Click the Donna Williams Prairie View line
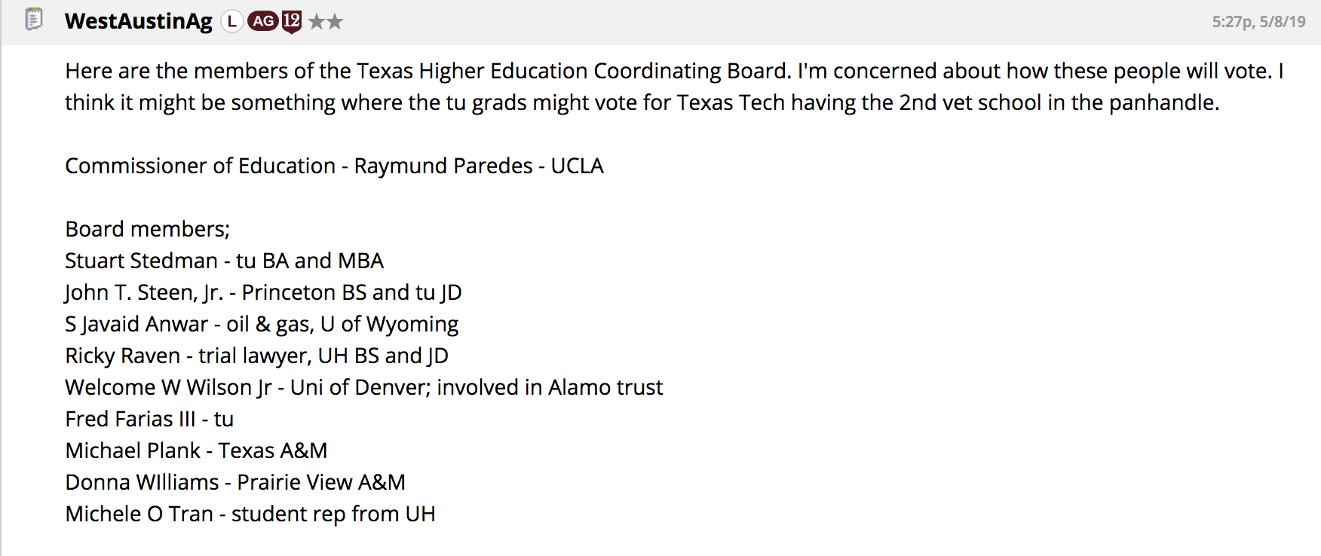This screenshot has height=556, width=1321. point(235,482)
